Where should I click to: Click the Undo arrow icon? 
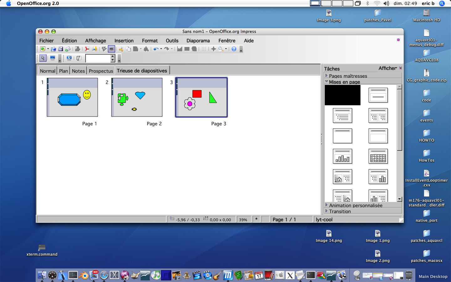pos(156,49)
